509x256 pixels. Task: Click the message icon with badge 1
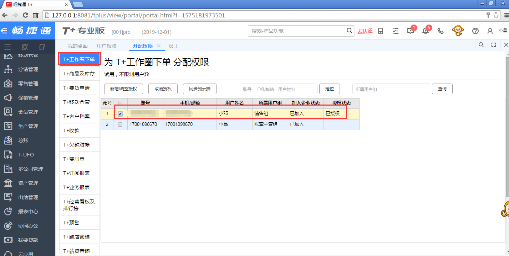[x=410, y=31]
